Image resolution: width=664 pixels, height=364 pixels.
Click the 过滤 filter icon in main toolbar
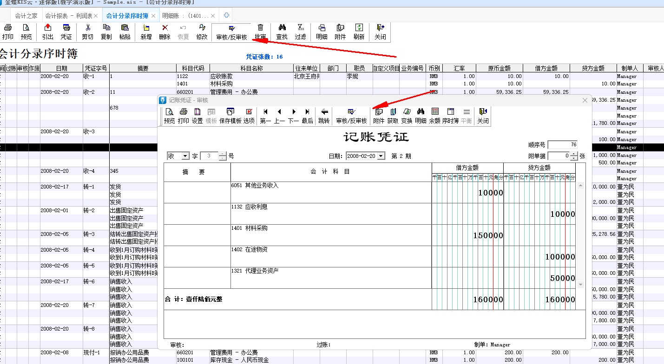[300, 32]
